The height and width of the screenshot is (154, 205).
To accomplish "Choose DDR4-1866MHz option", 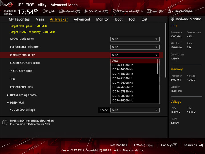I will 134,74.
